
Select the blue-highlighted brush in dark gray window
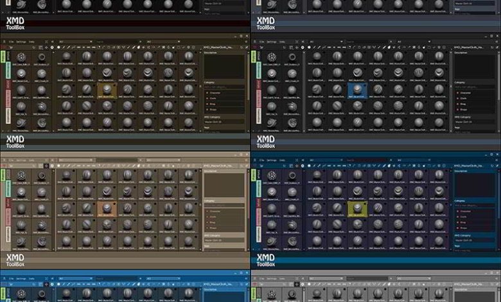[x=358, y=91]
